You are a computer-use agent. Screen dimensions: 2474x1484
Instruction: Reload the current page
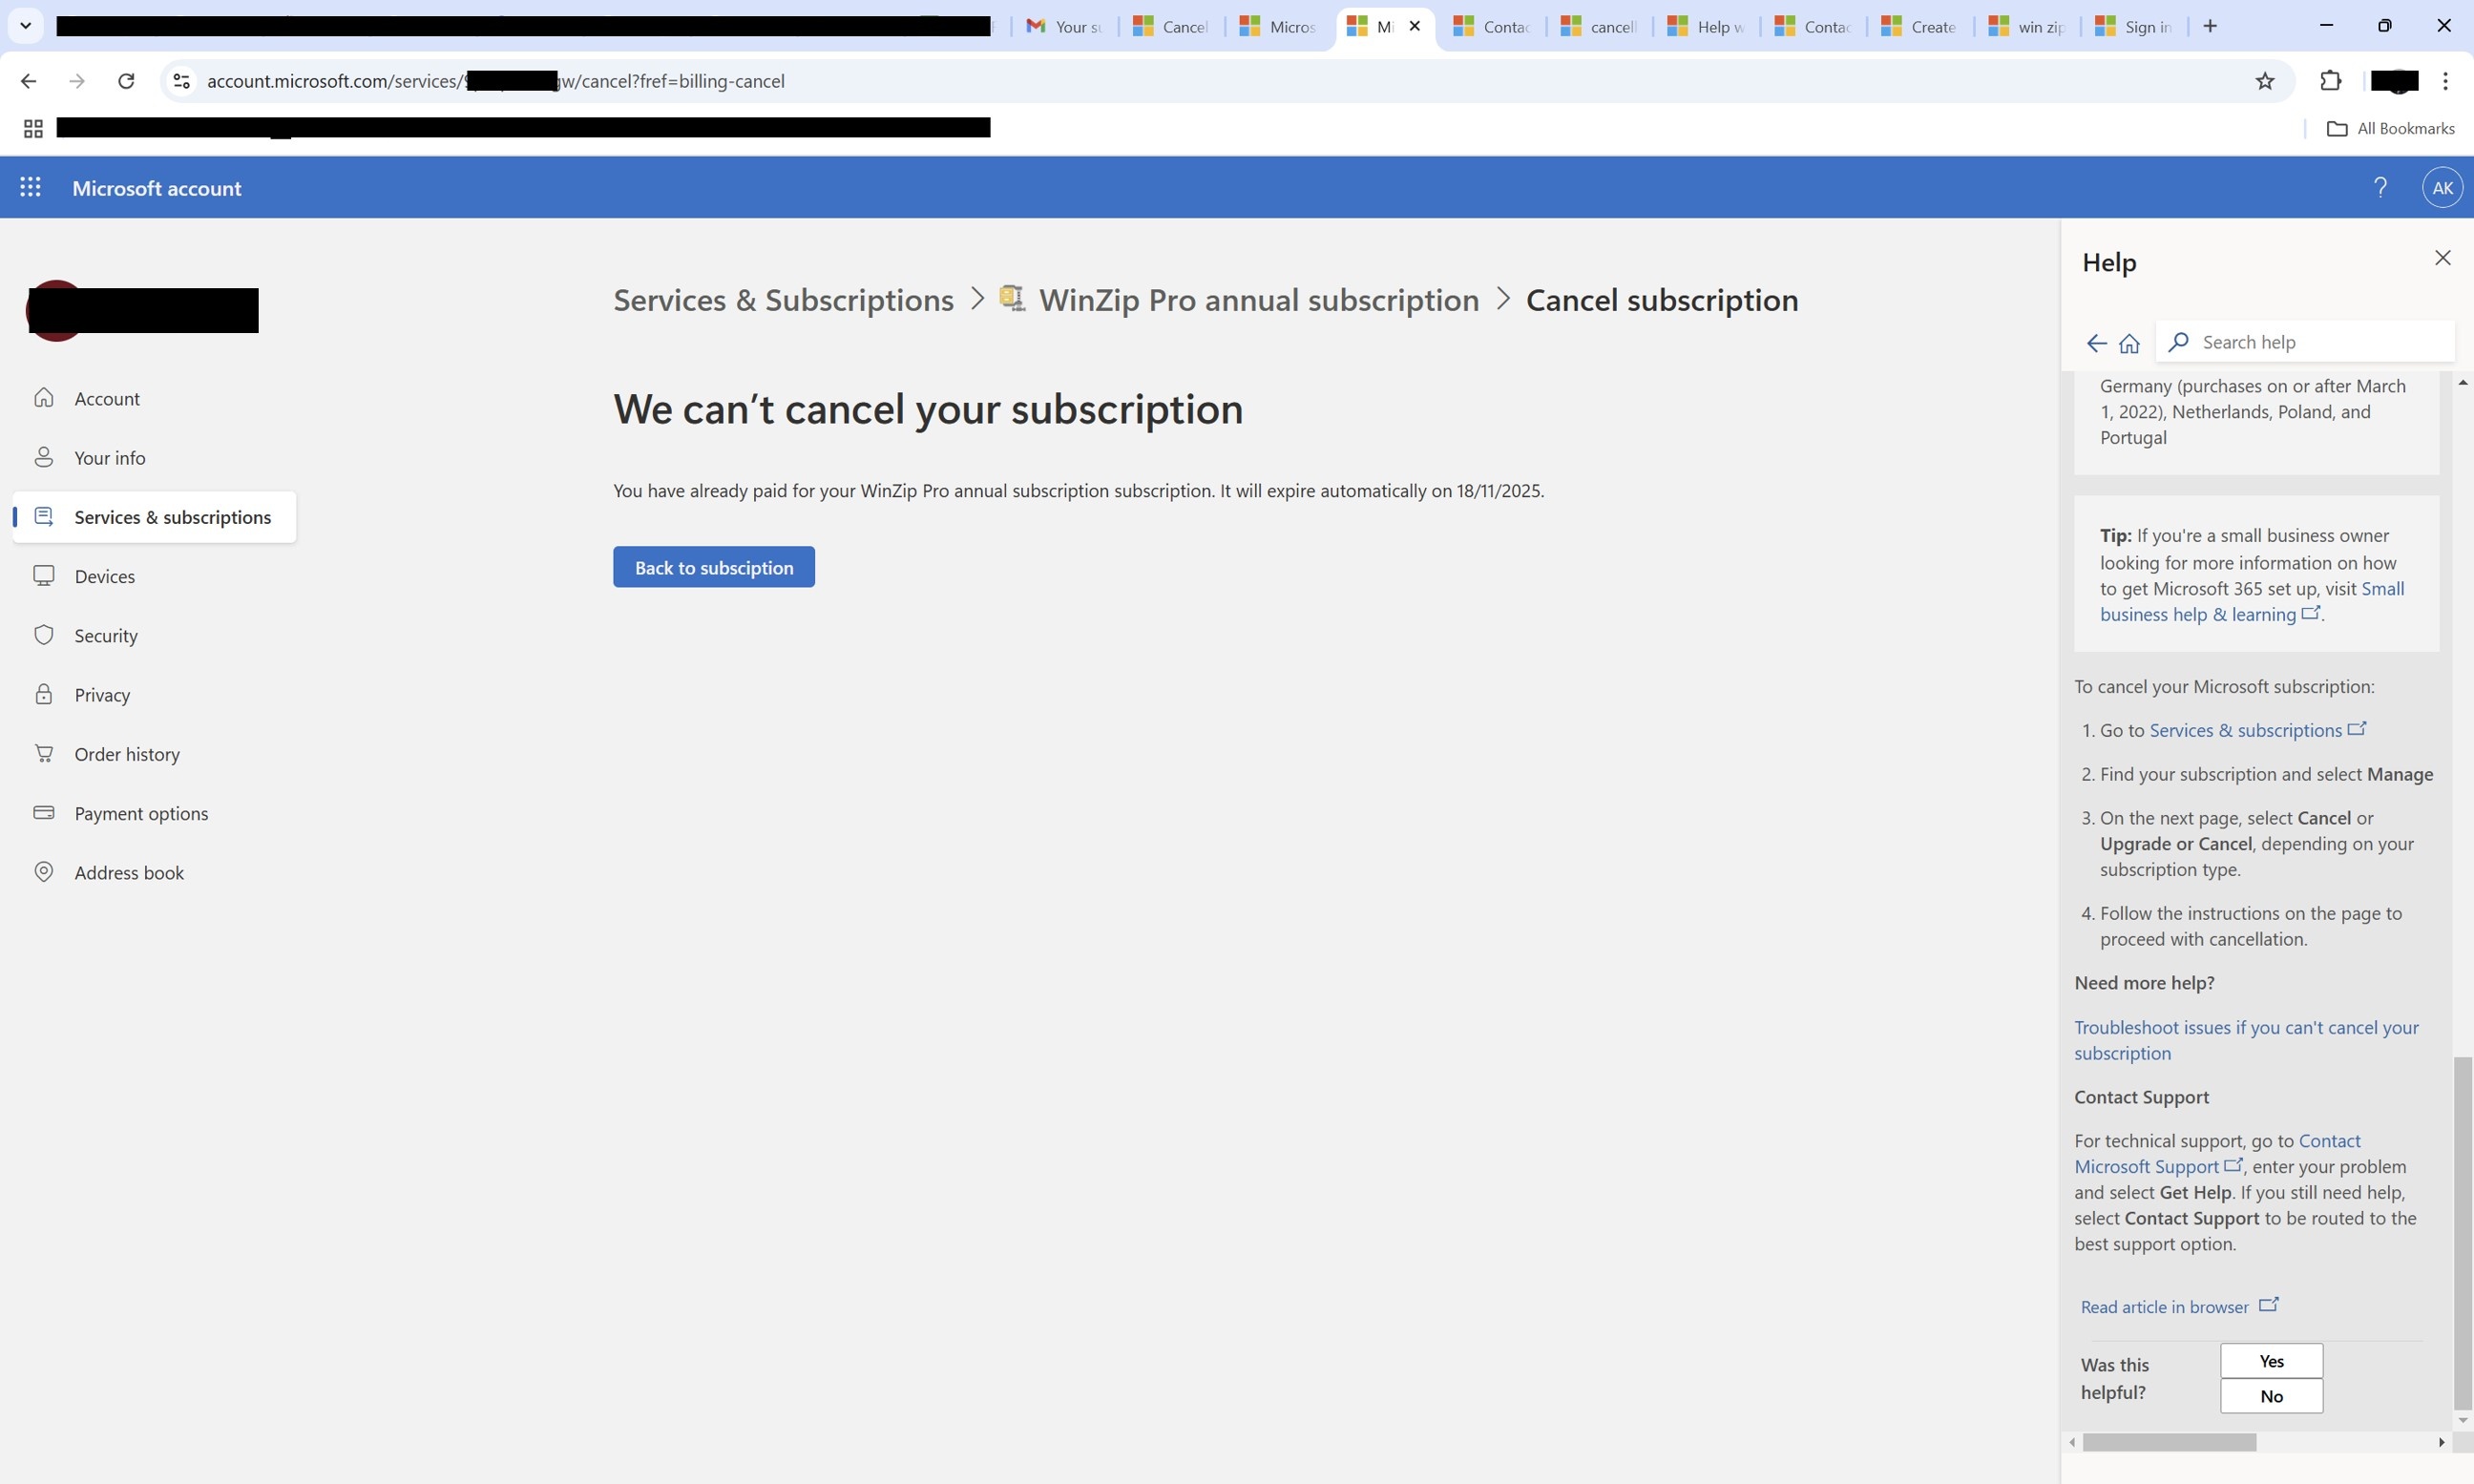[x=126, y=81]
